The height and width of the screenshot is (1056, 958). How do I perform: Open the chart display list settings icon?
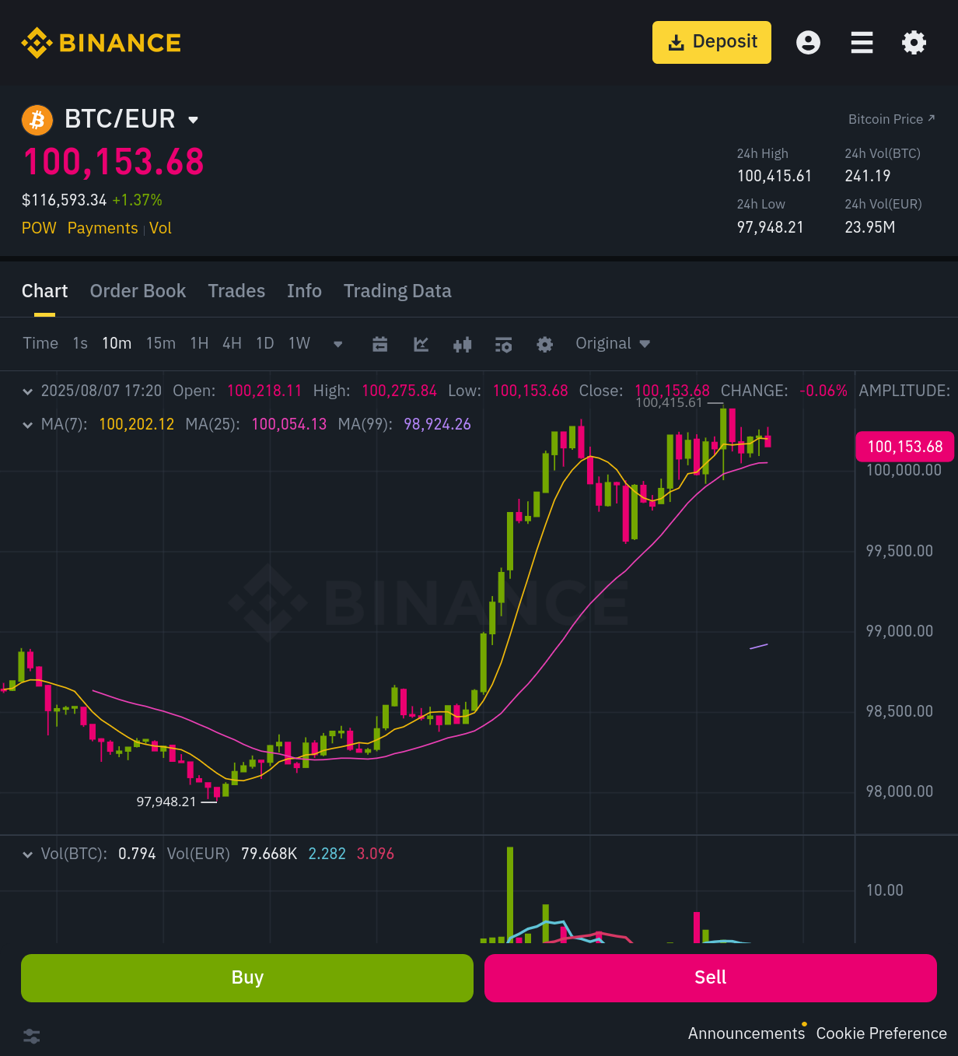pyautogui.click(x=503, y=344)
